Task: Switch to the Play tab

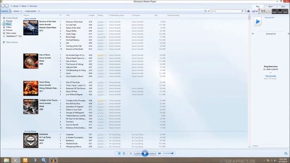Action: coord(258,6)
